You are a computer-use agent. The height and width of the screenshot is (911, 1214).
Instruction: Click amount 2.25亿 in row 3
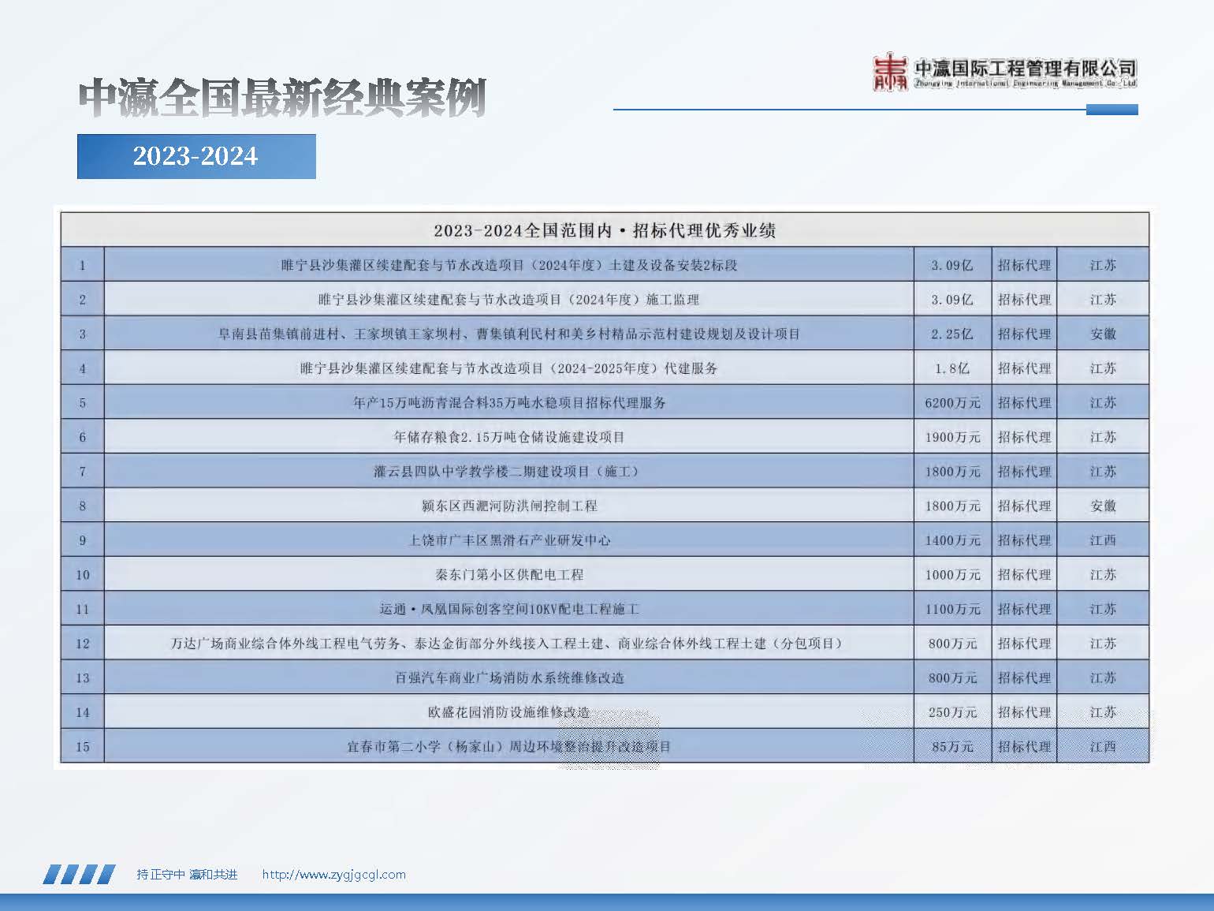pyautogui.click(x=952, y=334)
